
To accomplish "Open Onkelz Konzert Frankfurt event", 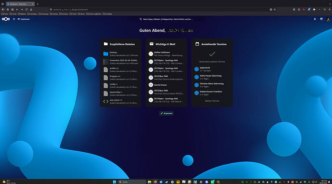I will [x=212, y=93].
